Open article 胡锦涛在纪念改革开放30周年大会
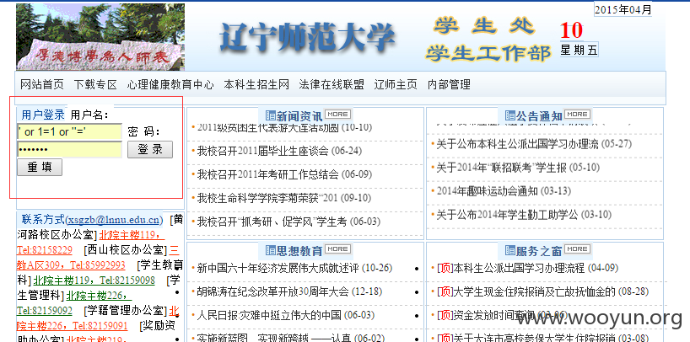This screenshot has height=342, width=690. 272,291
